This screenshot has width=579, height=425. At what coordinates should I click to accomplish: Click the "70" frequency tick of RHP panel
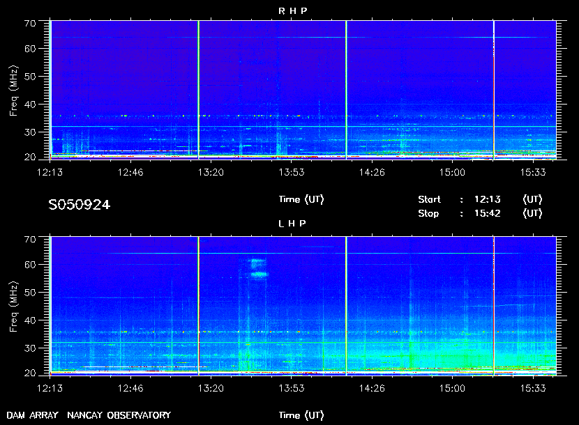pos(30,24)
